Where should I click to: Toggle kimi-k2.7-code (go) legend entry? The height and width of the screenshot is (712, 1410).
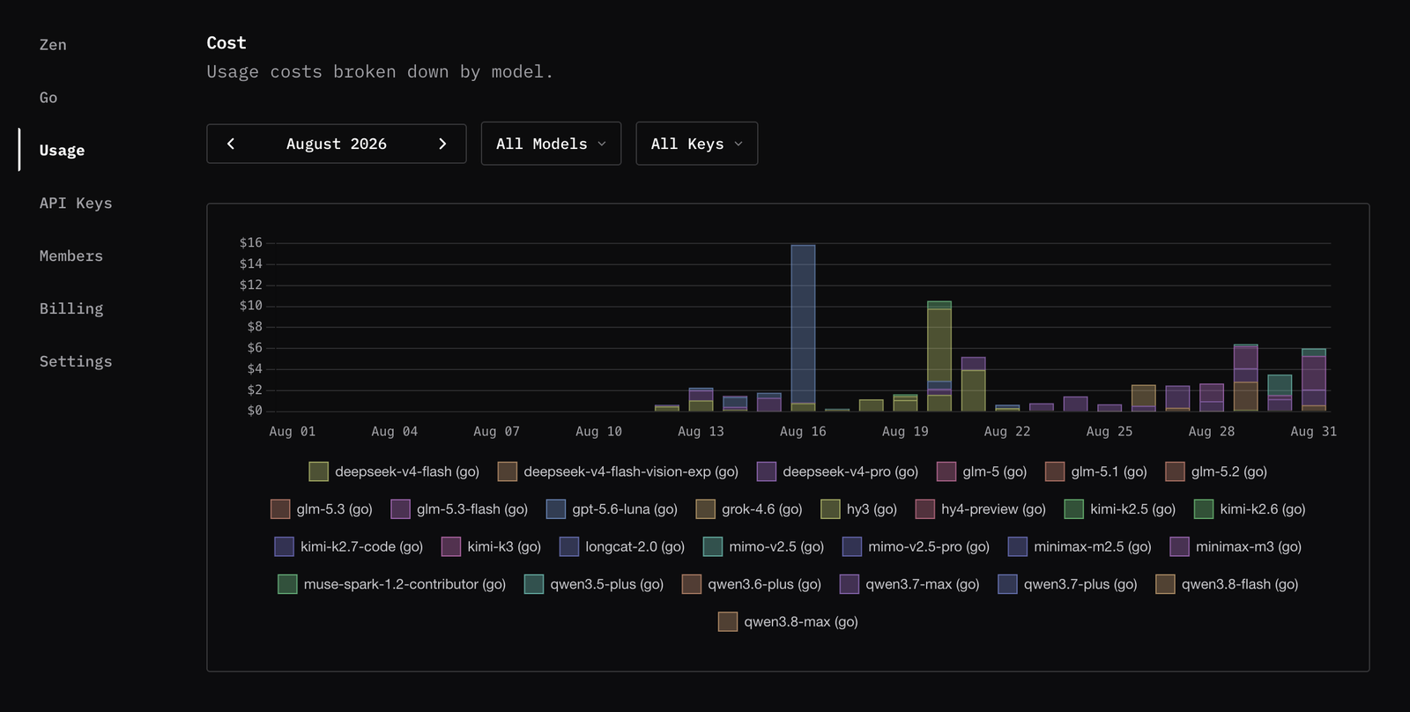pos(349,546)
